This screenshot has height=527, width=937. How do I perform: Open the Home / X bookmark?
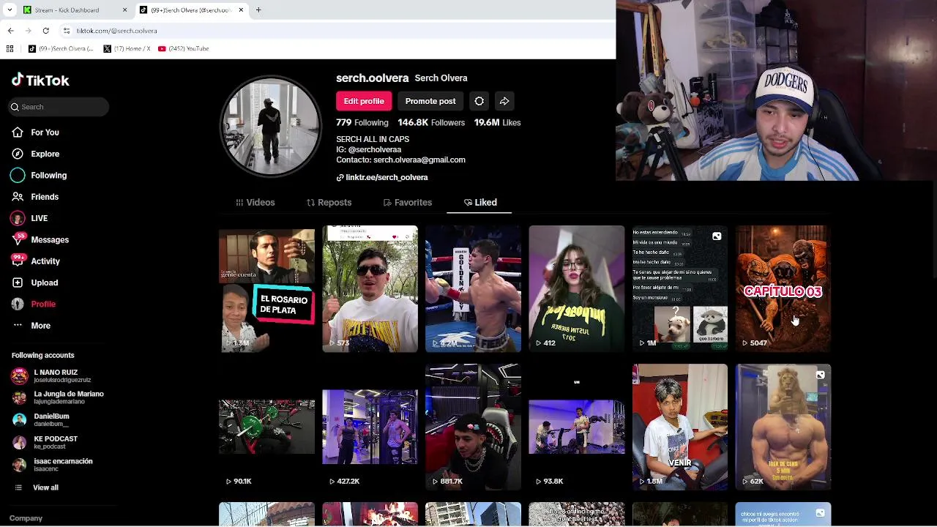127,49
